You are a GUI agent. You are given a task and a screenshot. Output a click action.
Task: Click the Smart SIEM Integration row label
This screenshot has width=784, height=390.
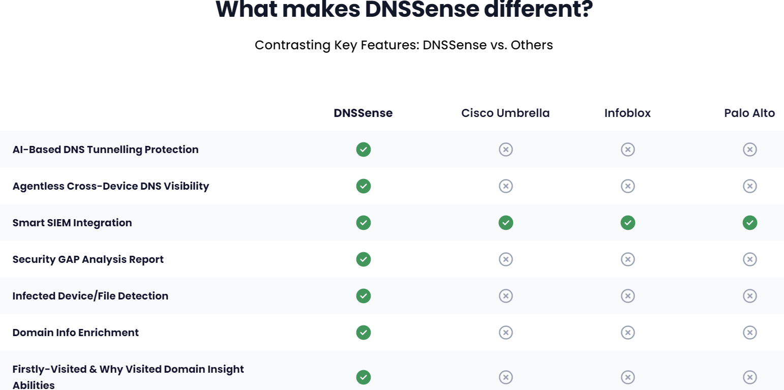[72, 223]
